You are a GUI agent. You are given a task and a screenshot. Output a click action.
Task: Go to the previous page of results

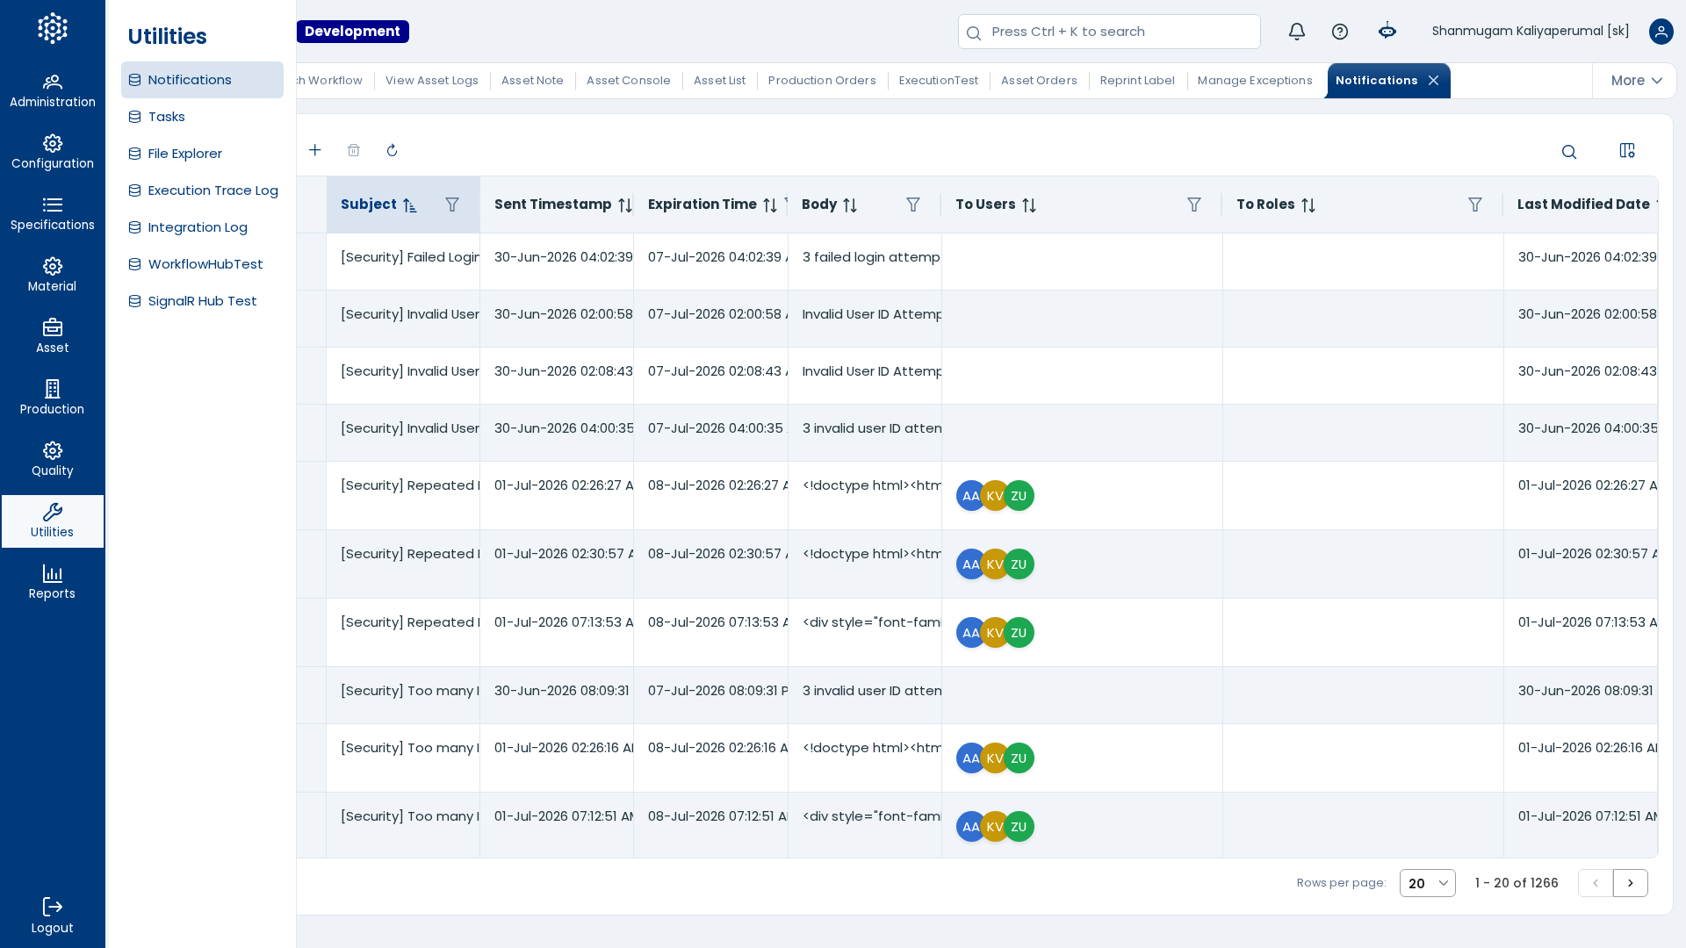(1596, 883)
